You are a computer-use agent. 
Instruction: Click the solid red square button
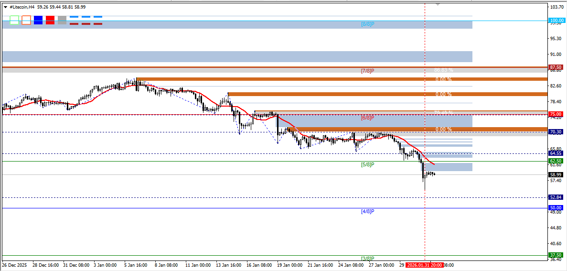(50, 20)
